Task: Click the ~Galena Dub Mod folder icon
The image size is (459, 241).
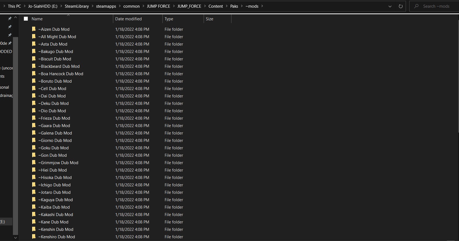Action: tap(34, 133)
